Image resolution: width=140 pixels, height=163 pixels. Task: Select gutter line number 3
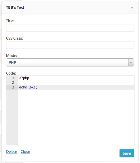click(x=13, y=87)
